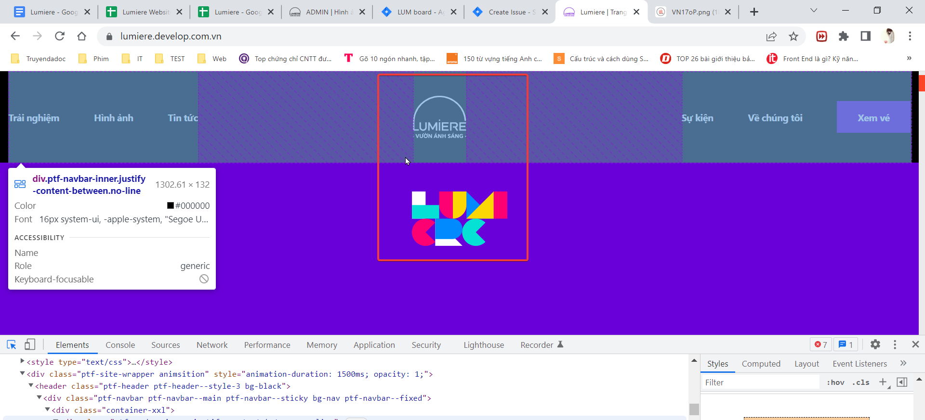Switch to the Sources tab
The width and height of the screenshot is (925, 420).
coord(166,345)
